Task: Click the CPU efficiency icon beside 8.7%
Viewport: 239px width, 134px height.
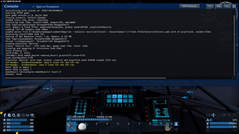Action: (208, 120)
